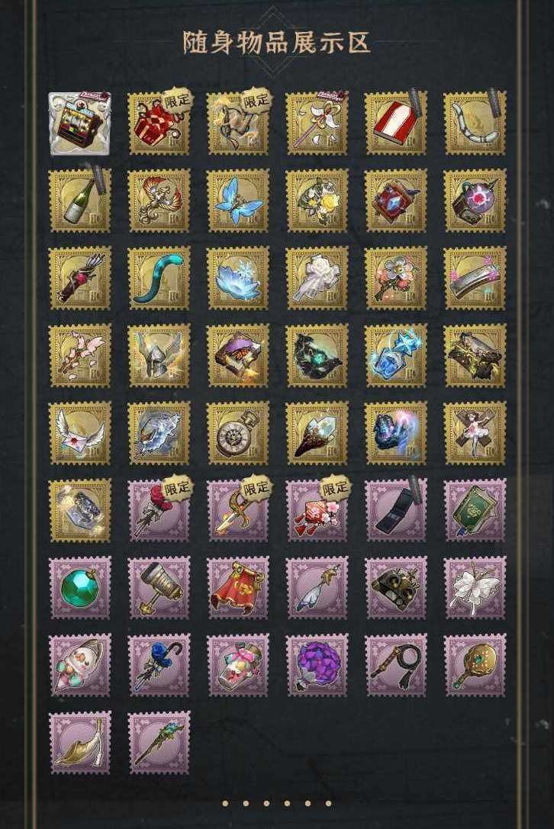Click the golden feather quill stamp
Viewport: 554px width, 829px height.
tap(80, 743)
